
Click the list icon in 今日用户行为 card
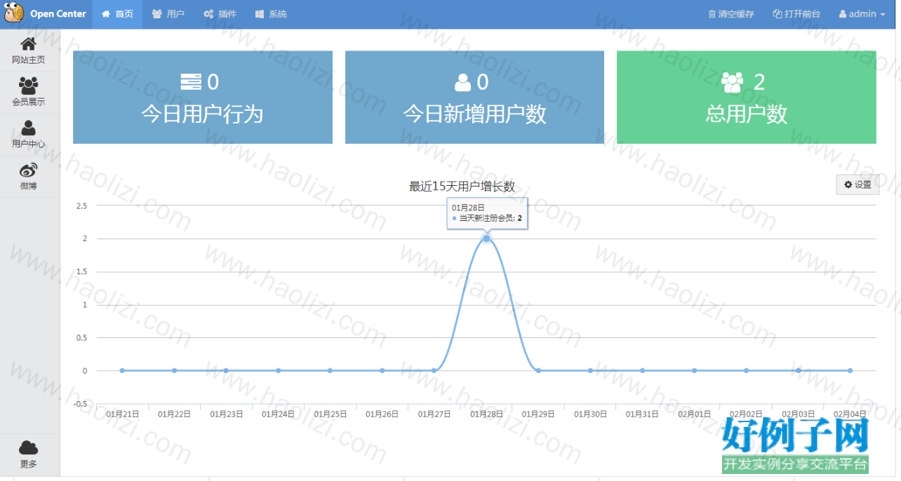(191, 82)
